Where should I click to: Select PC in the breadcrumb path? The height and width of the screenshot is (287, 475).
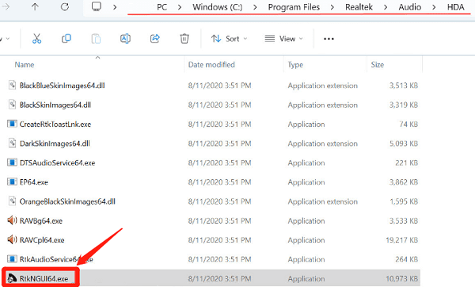point(162,7)
